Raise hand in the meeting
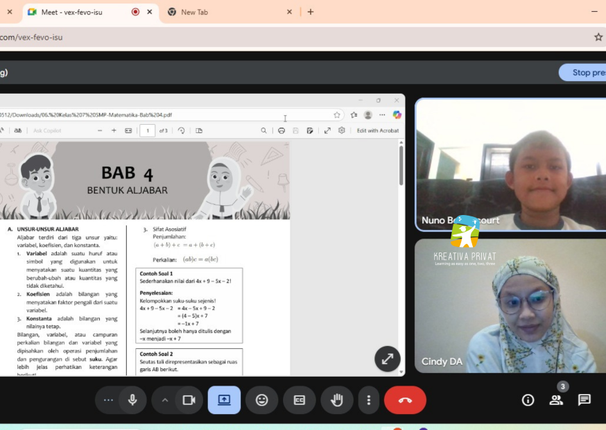The height and width of the screenshot is (430, 606). (x=336, y=400)
